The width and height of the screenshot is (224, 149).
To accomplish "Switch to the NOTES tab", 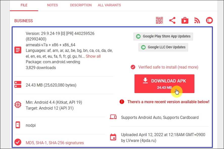I will pyautogui.click(x=52, y=5).
